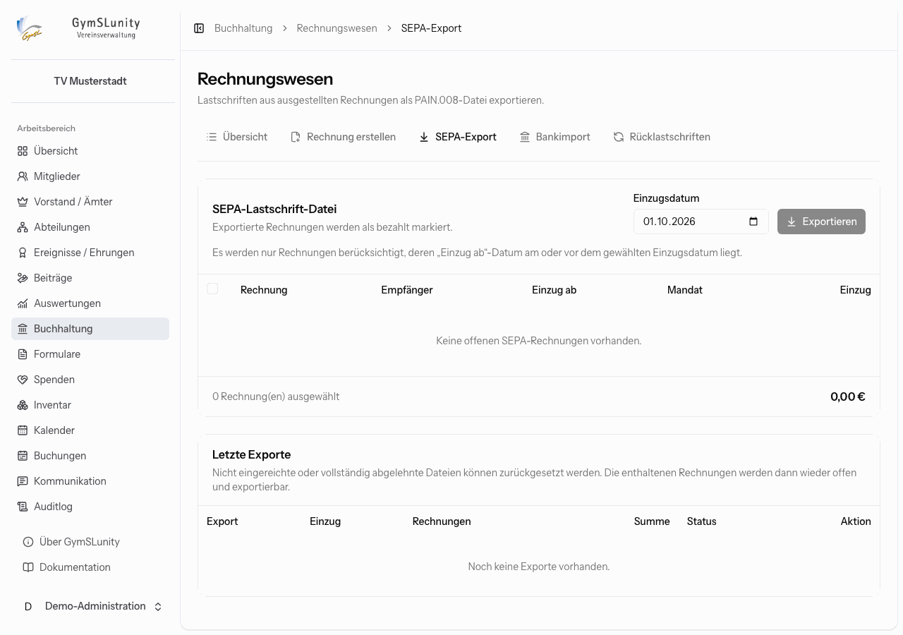This screenshot has height=635, width=903.
Task: Toggle the sidebar collapse icon
Action: point(199,28)
